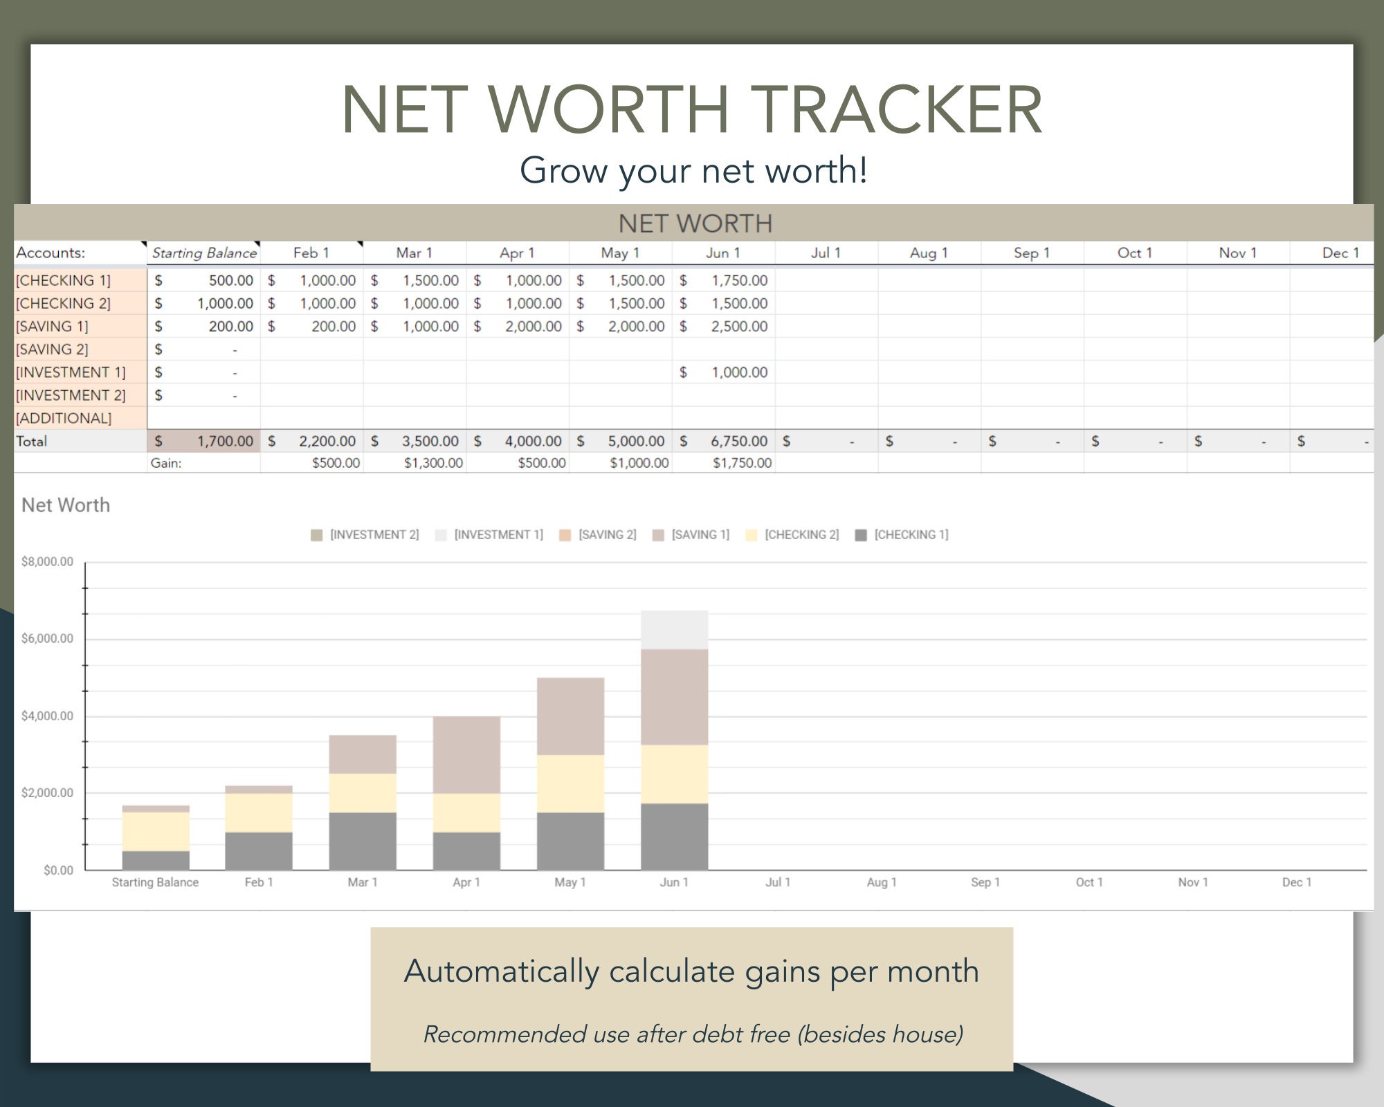Click the May 1 column header
This screenshot has height=1107, width=1384.
point(620,253)
